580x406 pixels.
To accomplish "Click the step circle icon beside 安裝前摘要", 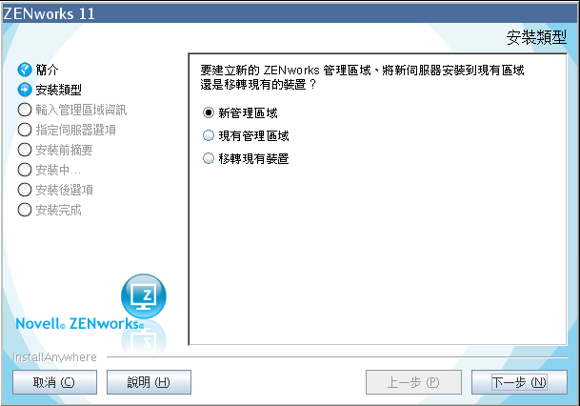I will (25, 150).
